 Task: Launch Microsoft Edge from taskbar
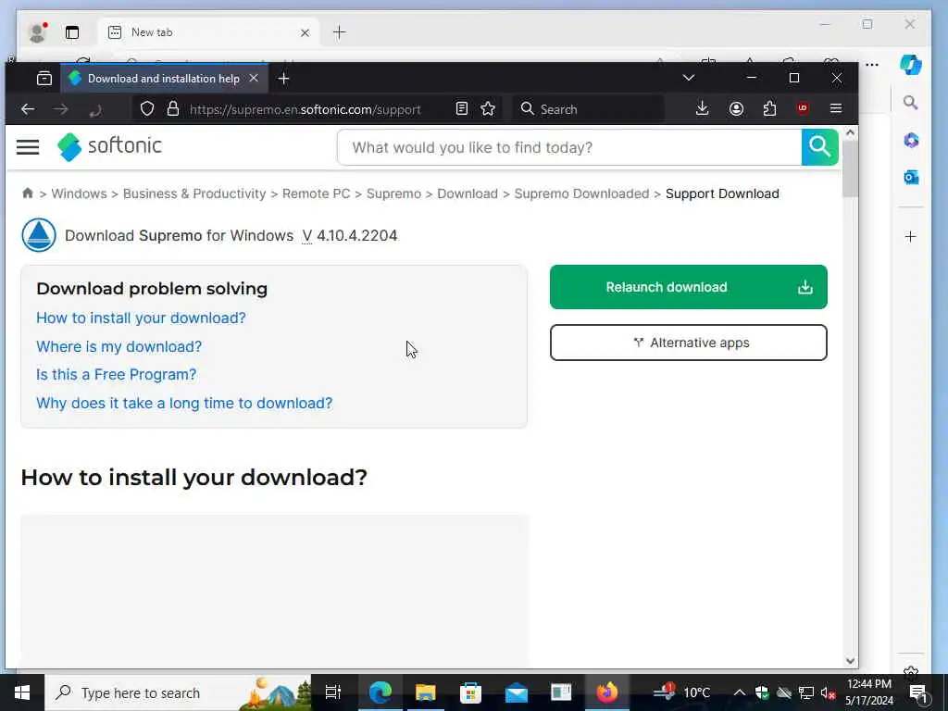(380, 692)
